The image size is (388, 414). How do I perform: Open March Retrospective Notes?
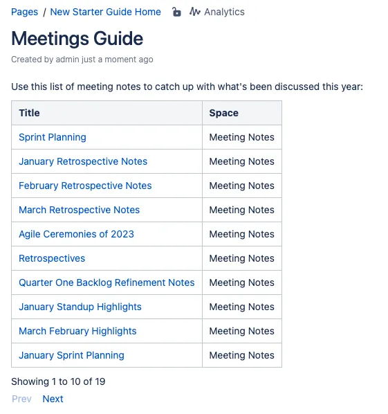pyautogui.click(x=79, y=210)
